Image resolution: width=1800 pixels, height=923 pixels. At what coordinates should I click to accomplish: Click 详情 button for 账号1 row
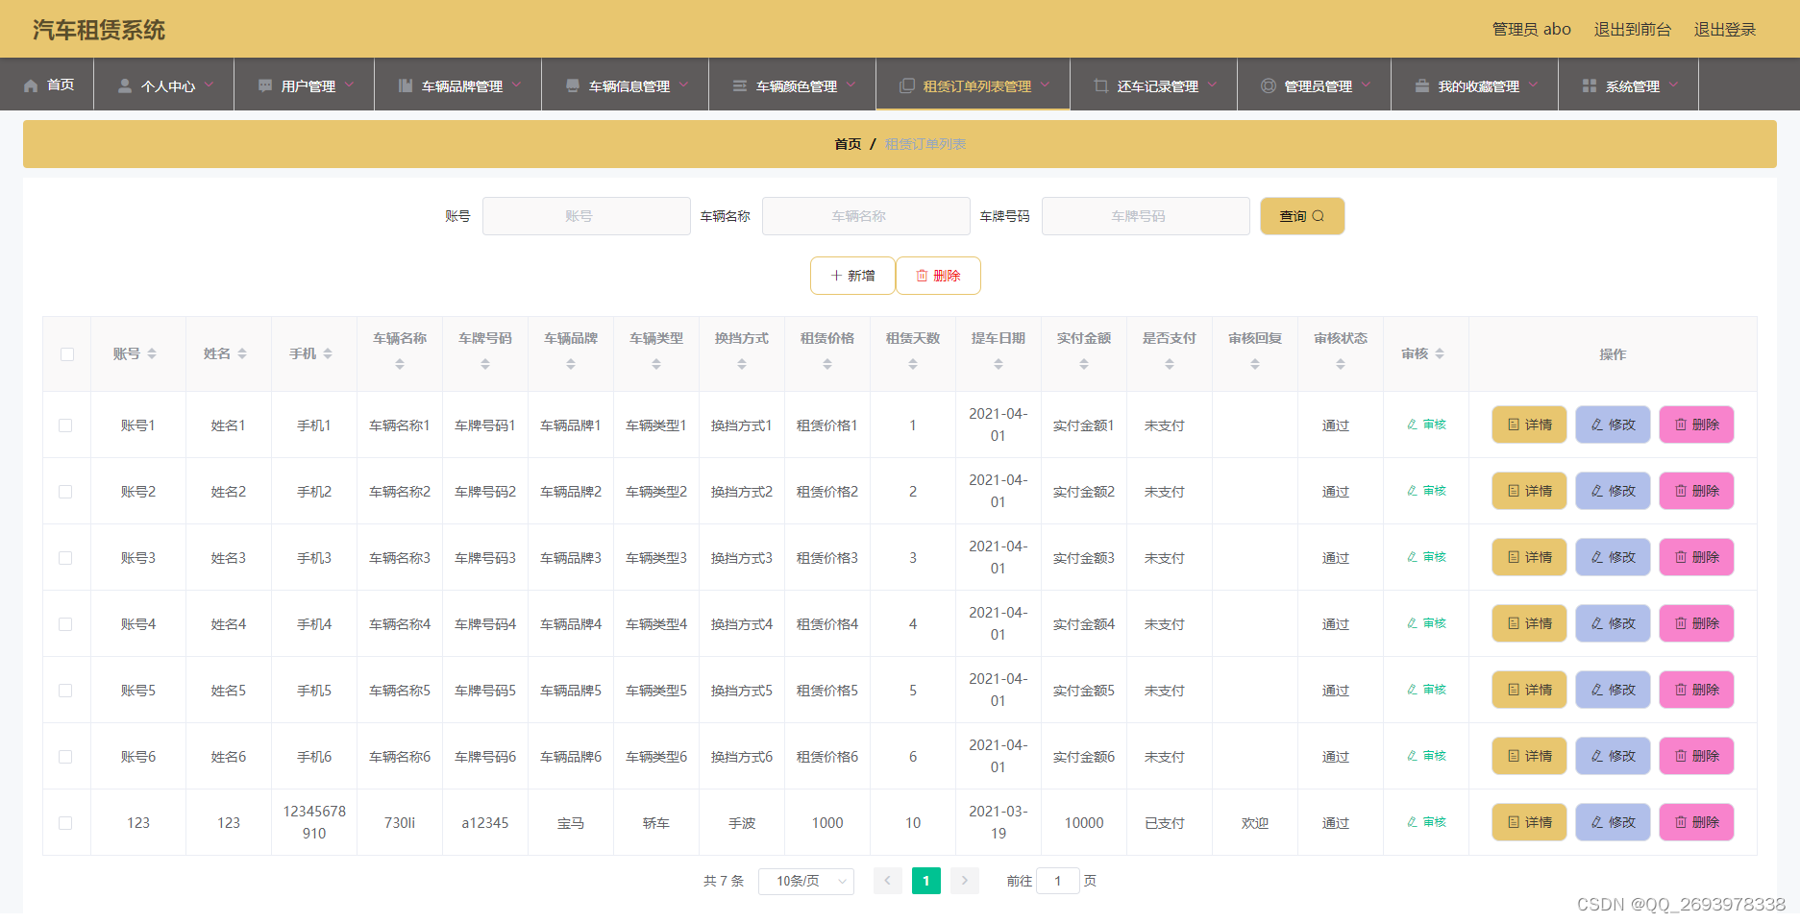coord(1529,425)
